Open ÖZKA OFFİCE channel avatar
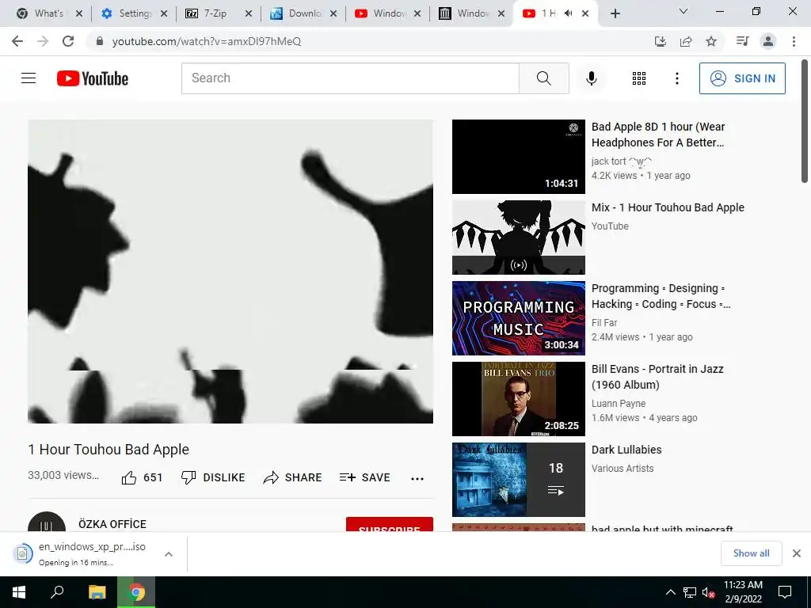The image size is (811, 608). pyautogui.click(x=47, y=522)
